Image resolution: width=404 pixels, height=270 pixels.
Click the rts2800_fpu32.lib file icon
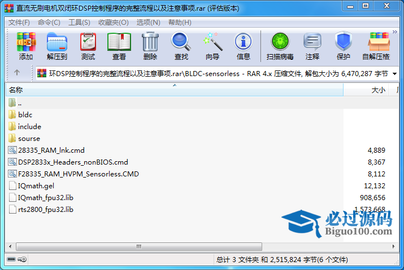[x=12, y=209]
